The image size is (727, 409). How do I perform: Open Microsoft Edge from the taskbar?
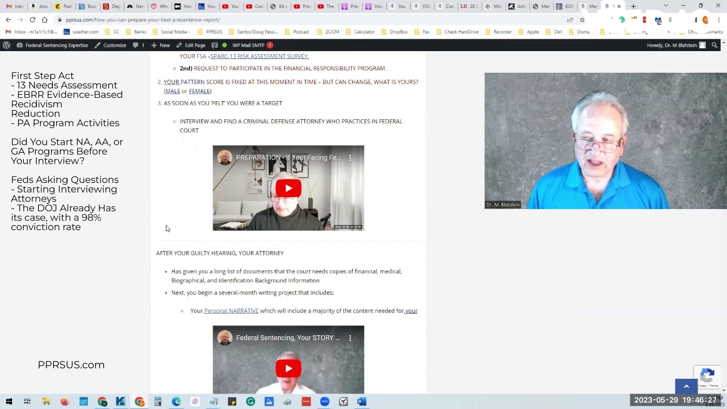pos(176,402)
